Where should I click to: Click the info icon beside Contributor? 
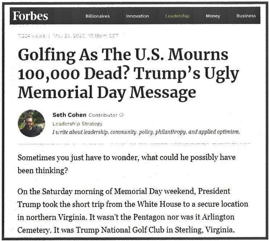121,115
